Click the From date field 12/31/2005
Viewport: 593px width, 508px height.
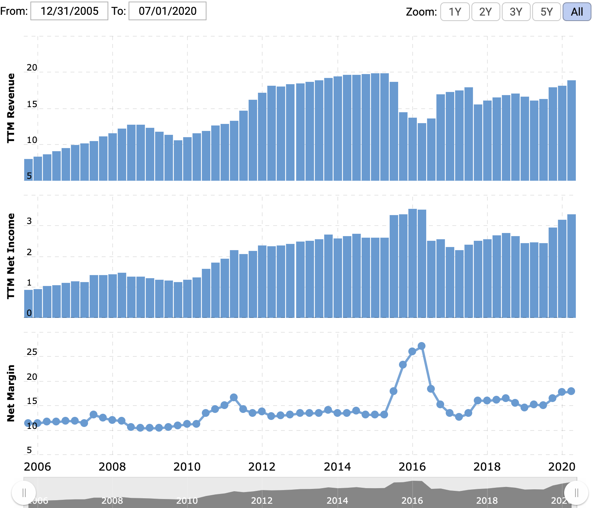tap(69, 11)
